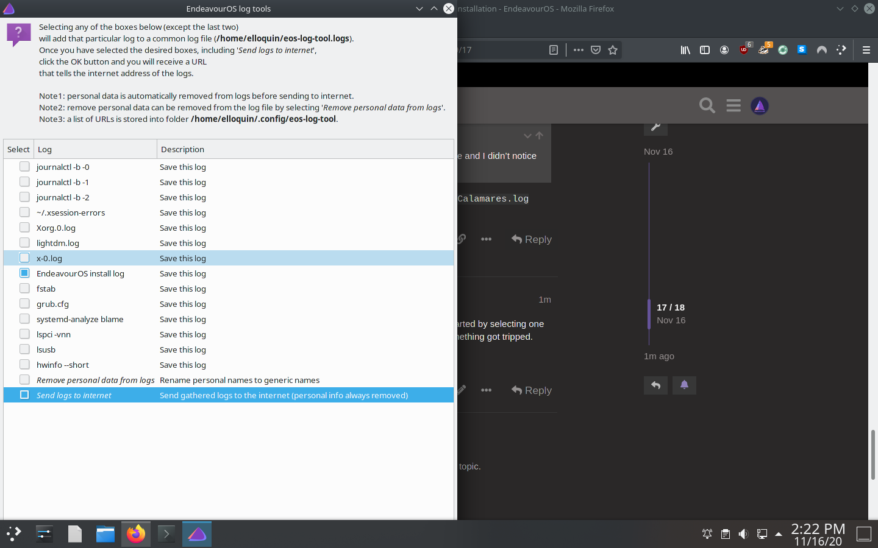Enable the hwinfo --short checkbox
Viewport: 878px width, 548px height.
pos(24,364)
